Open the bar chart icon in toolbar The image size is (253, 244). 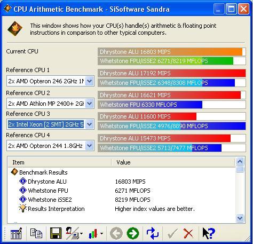pos(93,233)
